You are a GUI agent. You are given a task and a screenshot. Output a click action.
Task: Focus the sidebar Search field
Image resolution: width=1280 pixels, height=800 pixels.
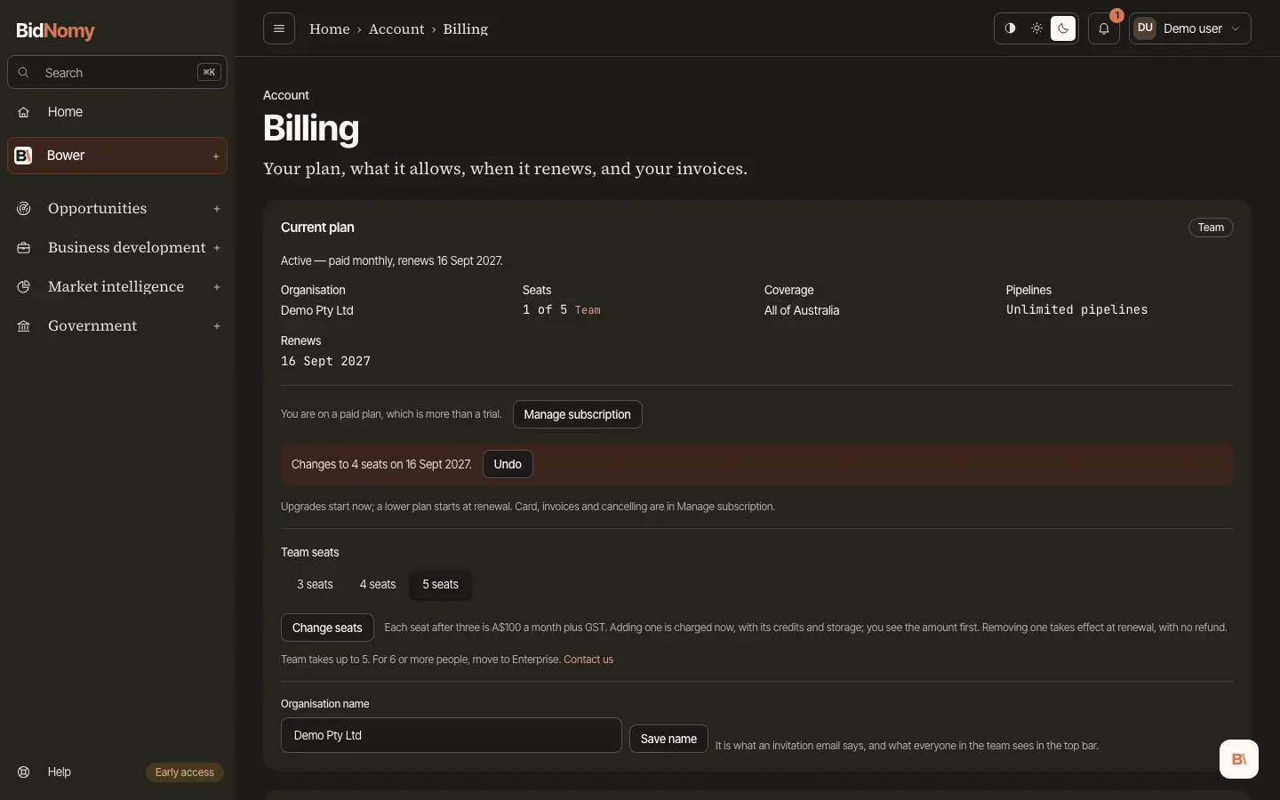click(117, 73)
